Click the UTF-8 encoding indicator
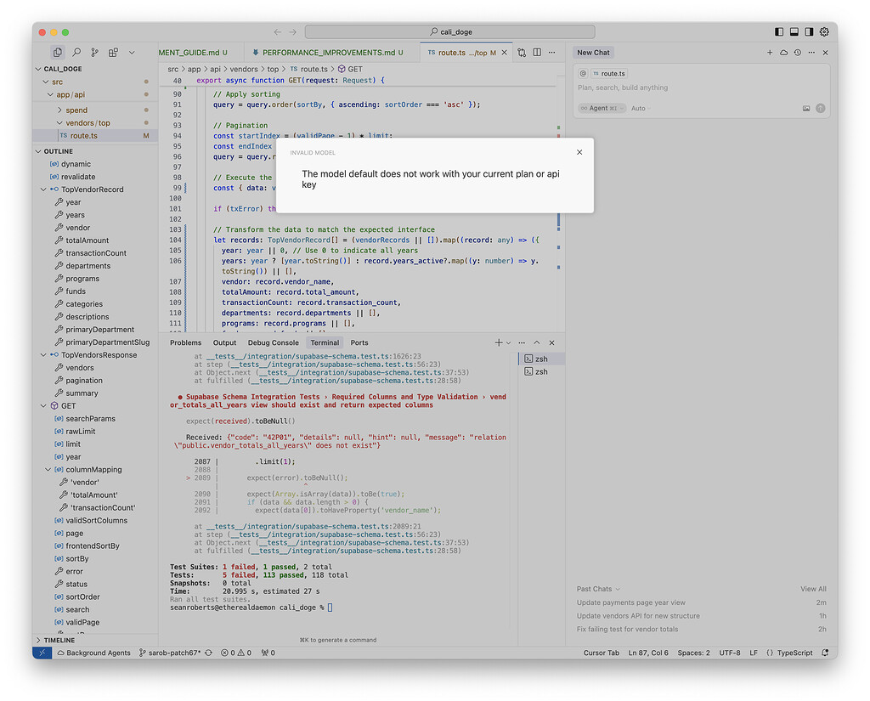870x701 pixels. coord(729,653)
